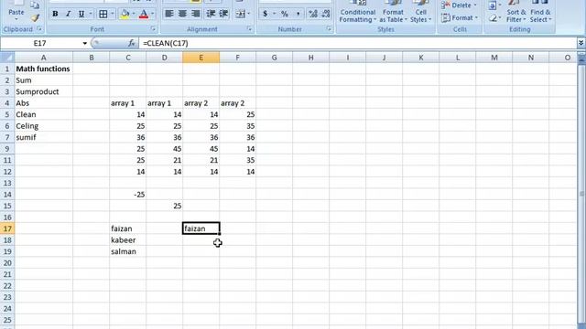
Task: Open the Conditional Formatting menu
Action: click(358, 12)
